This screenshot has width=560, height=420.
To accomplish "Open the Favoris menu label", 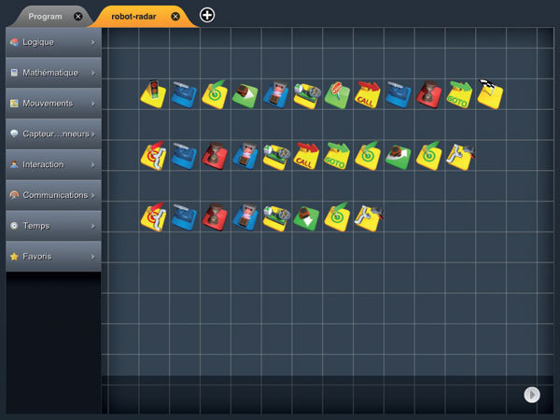I will coord(37,257).
